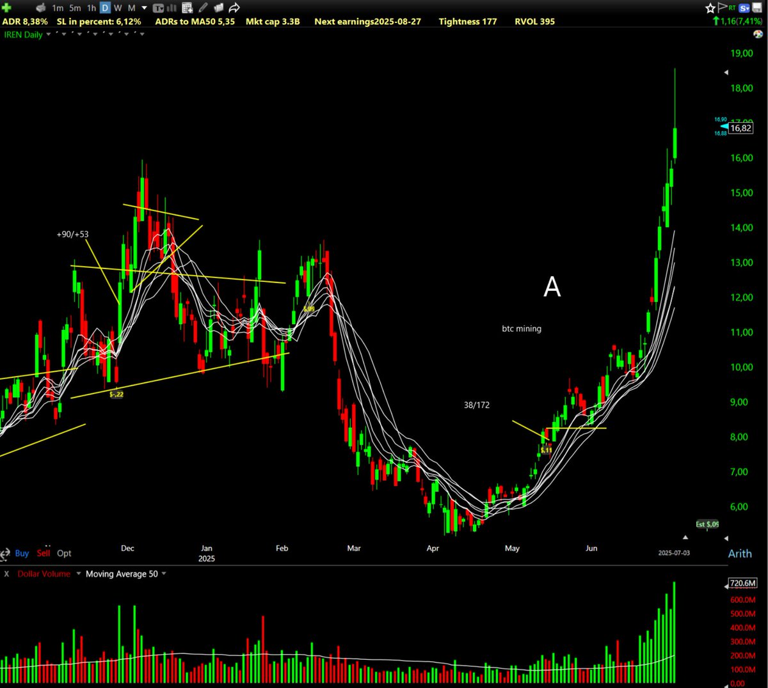Select the drawing pencil tool
The height and width of the screenshot is (688, 768).
(x=203, y=7)
